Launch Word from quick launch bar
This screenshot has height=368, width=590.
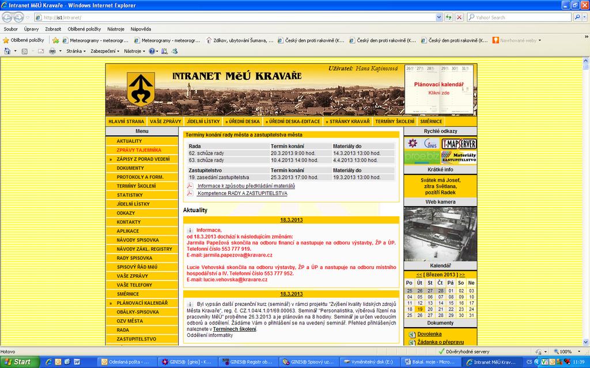pyautogui.click(x=77, y=362)
